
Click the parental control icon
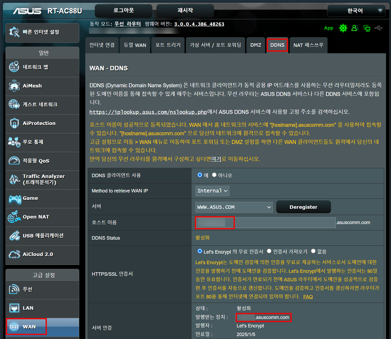[14, 142]
